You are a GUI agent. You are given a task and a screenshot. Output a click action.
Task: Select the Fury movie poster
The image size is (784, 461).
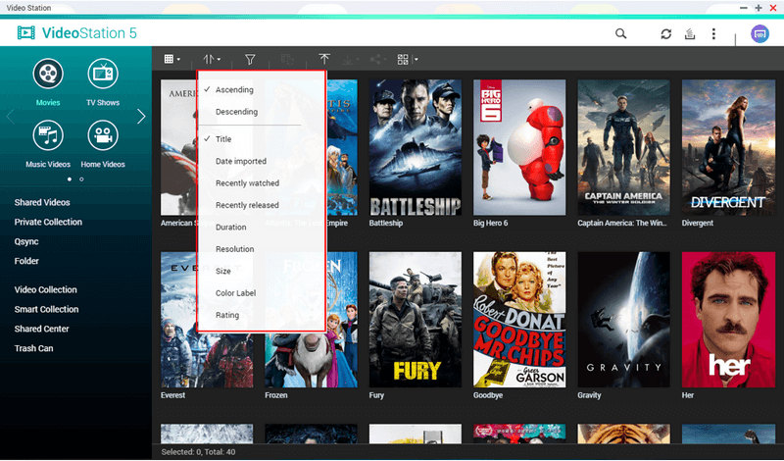point(416,320)
